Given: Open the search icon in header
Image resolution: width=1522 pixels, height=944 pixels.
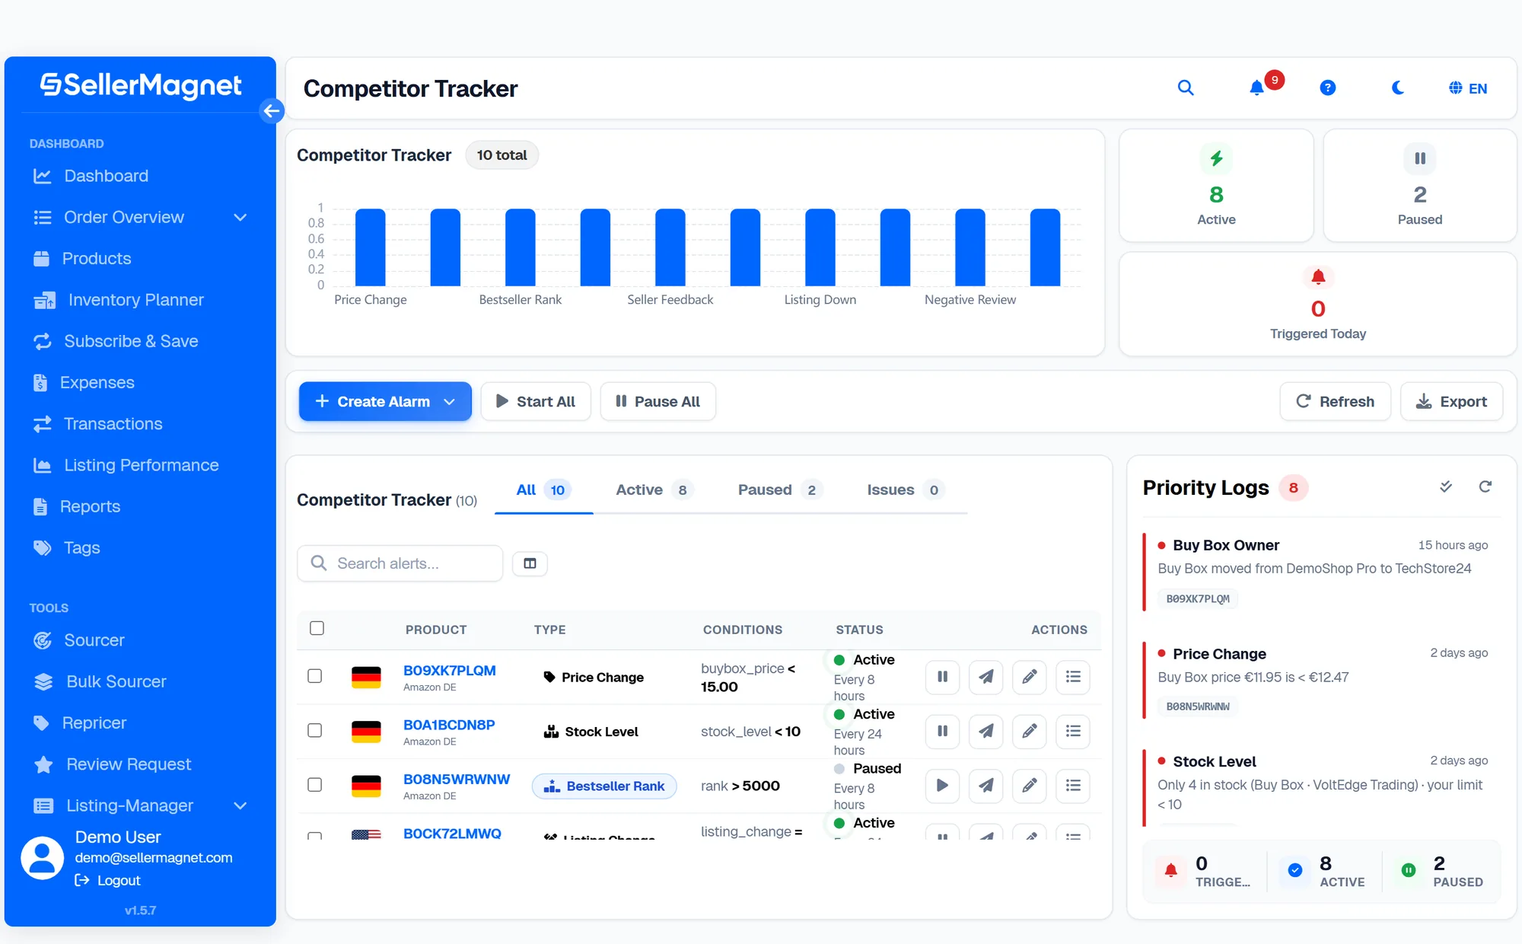Looking at the screenshot, I should pos(1186,88).
